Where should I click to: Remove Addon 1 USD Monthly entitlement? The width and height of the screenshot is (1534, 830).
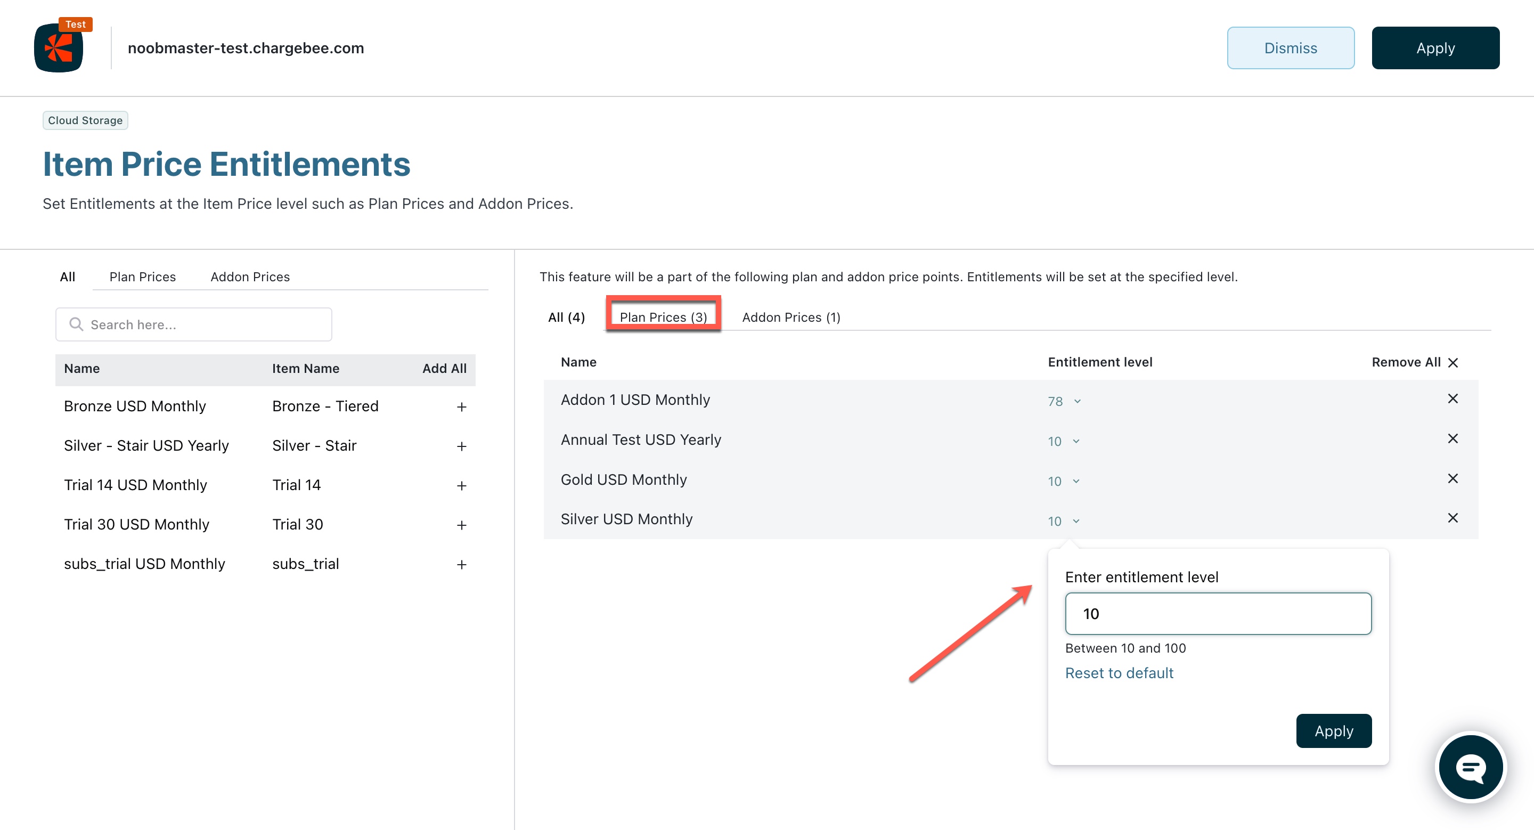tap(1453, 399)
